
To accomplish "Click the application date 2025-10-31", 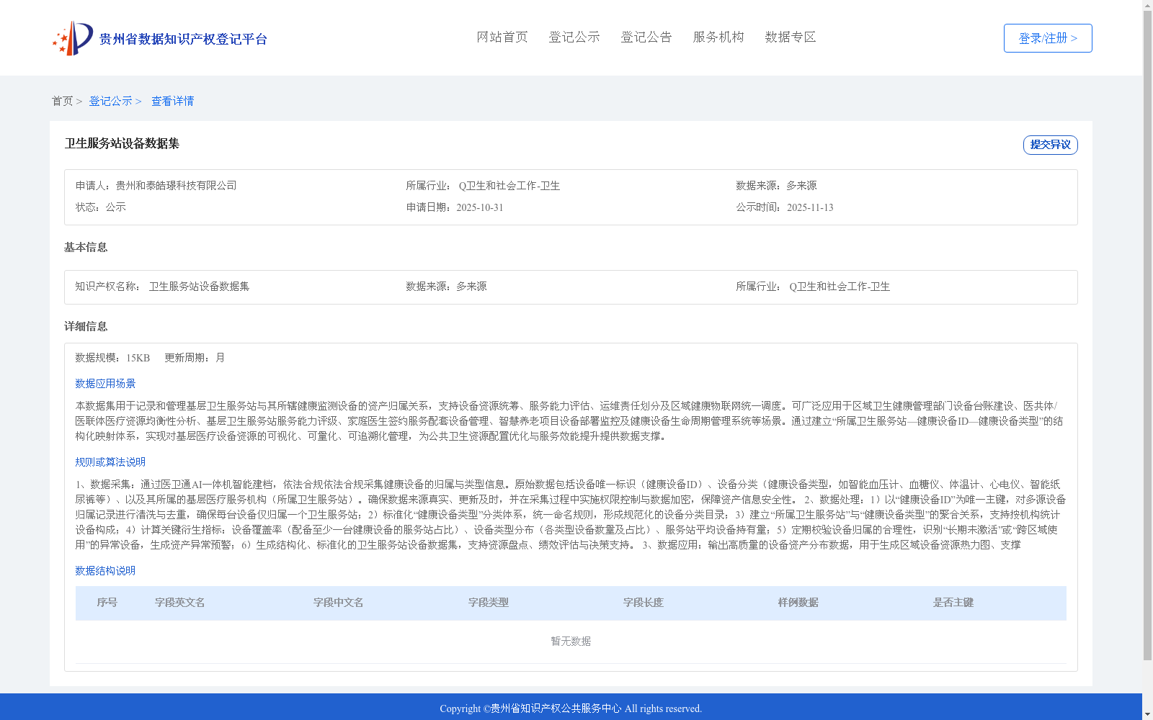I will 480,207.
